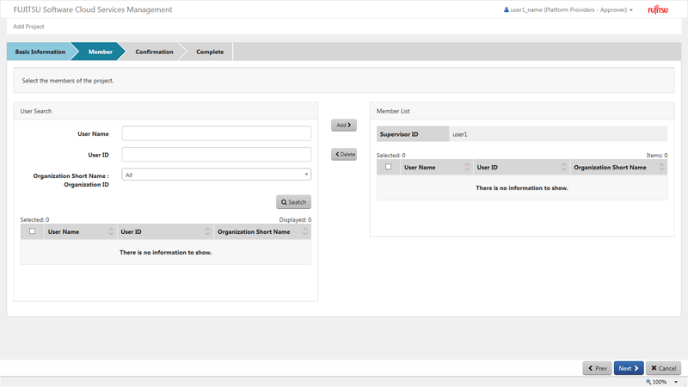
Task: Click the Search button
Action: click(293, 202)
